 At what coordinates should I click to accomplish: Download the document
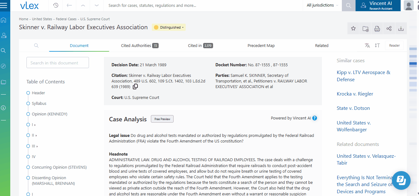(x=401, y=29)
